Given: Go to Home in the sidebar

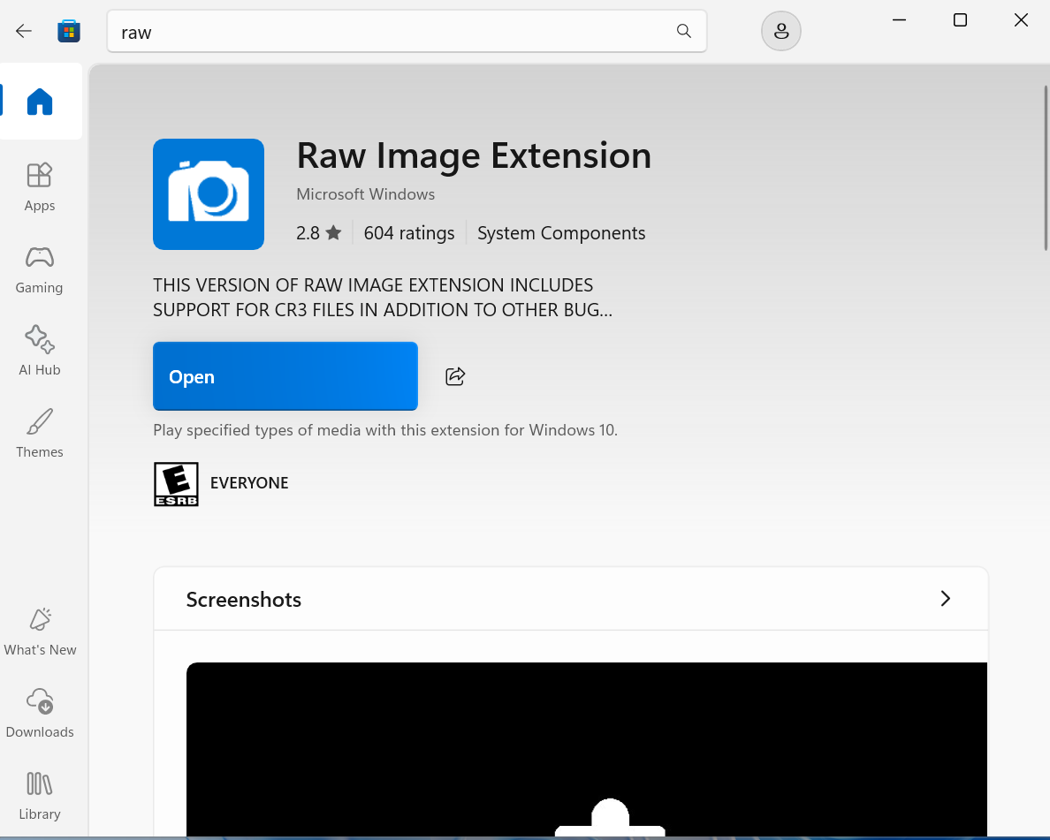Looking at the screenshot, I should [x=40, y=102].
